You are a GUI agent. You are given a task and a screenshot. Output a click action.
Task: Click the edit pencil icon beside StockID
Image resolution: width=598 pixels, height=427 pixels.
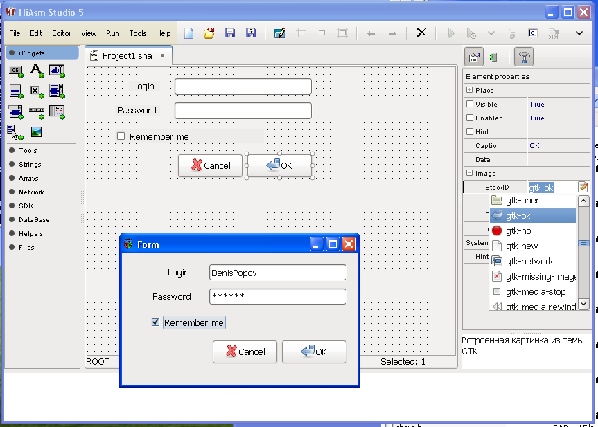[x=583, y=187]
